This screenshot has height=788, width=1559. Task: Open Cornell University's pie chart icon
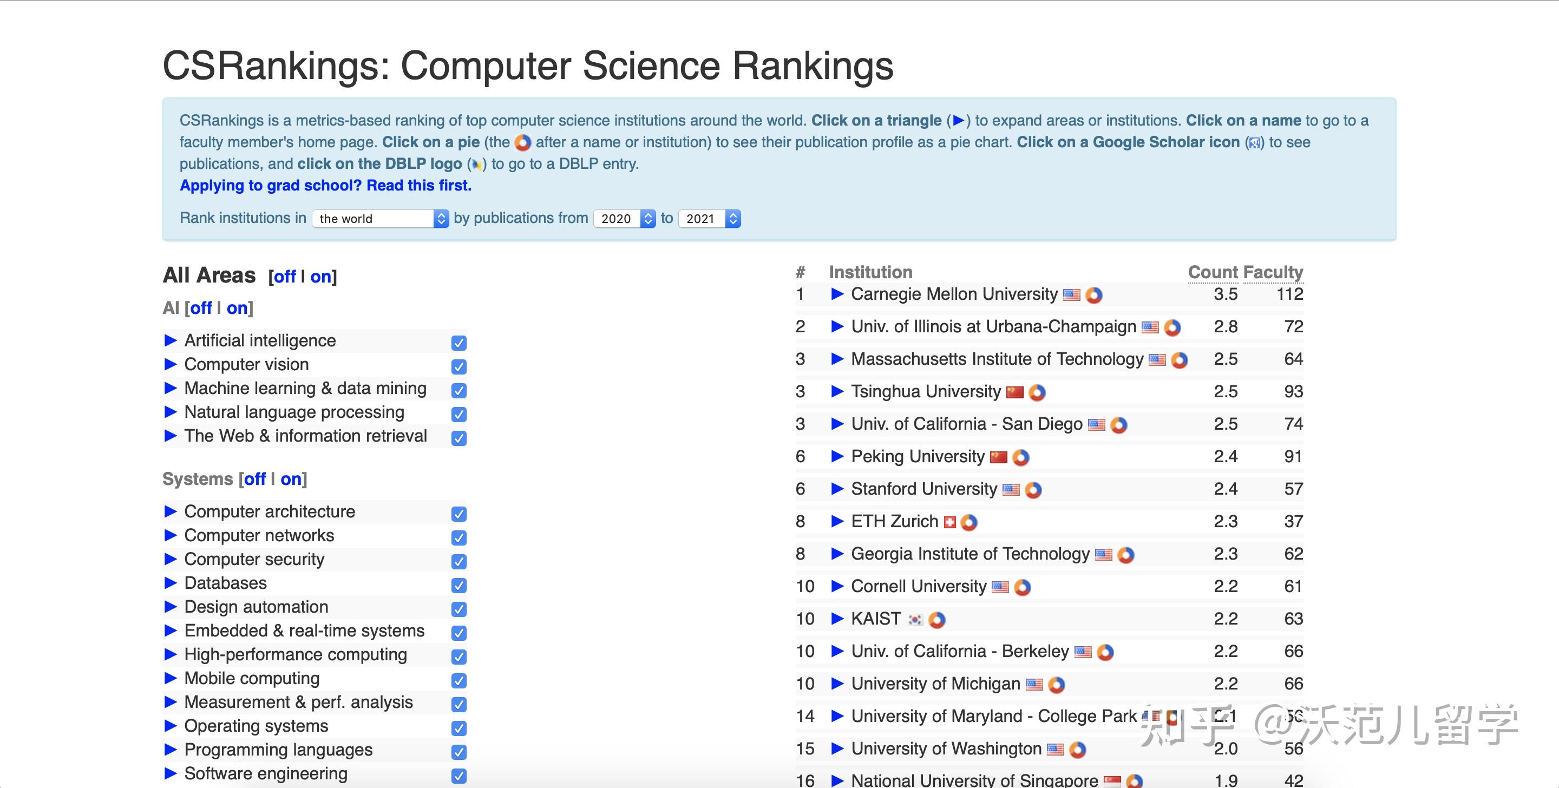coord(1022,588)
